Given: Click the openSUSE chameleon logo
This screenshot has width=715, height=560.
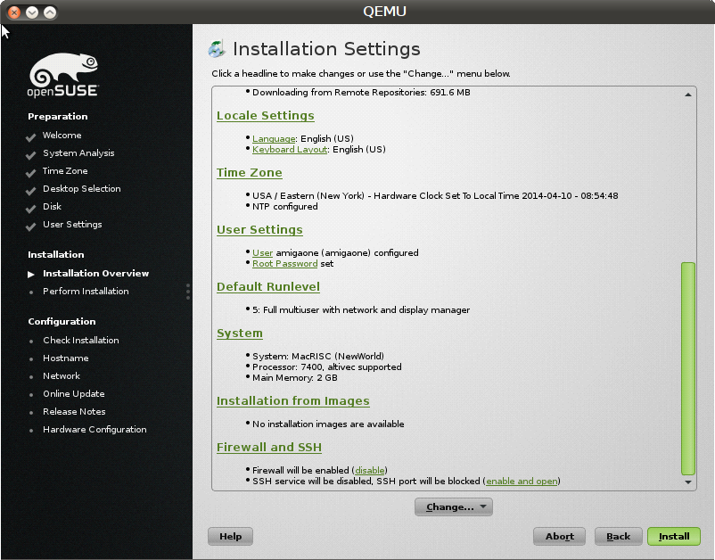Looking at the screenshot, I should [x=62, y=76].
